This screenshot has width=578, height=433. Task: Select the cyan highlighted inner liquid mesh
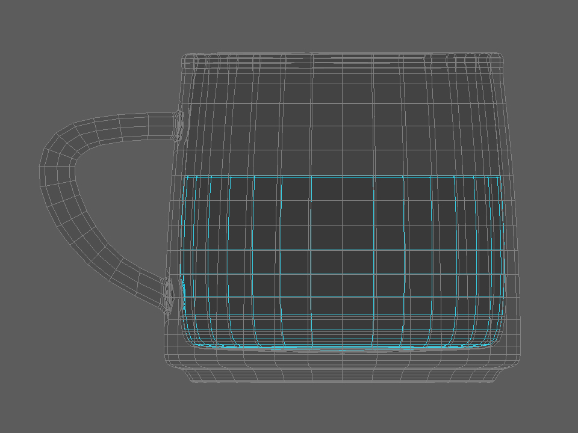[342, 262]
